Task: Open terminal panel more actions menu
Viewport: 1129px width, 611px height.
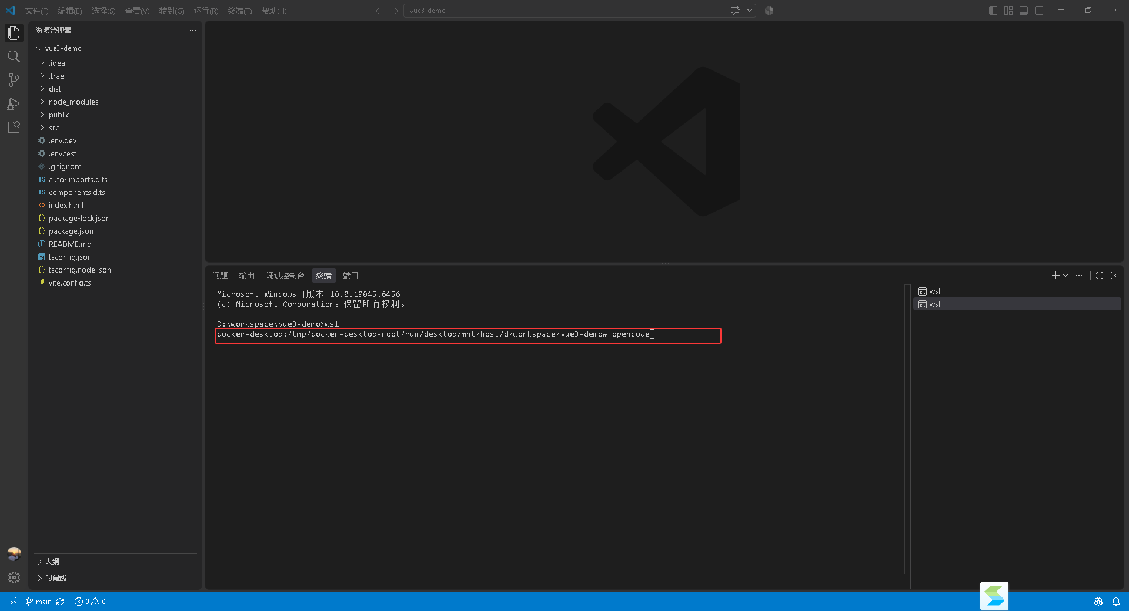Action: coord(1079,276)
